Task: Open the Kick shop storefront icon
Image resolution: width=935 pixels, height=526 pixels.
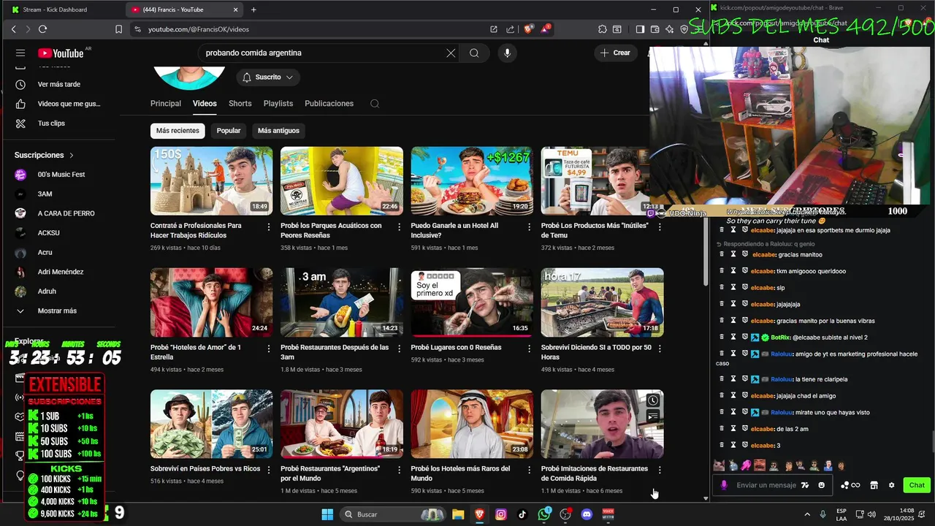Action: pos(874,485)
